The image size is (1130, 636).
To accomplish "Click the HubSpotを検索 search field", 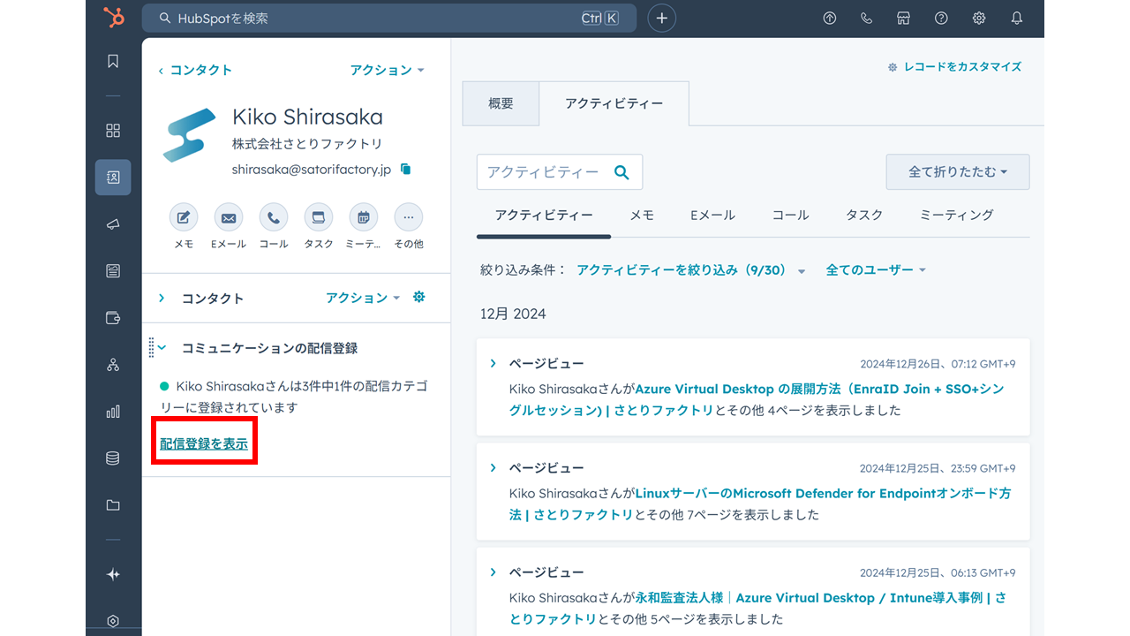I will 389,19.
